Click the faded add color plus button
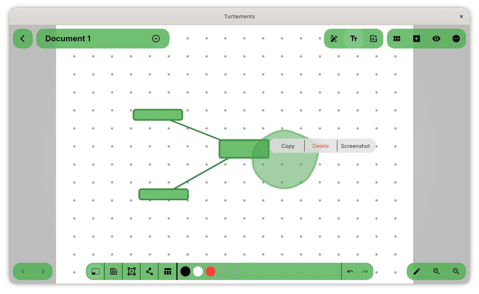This screenshot has width=479, height=294. pos(223,271)
